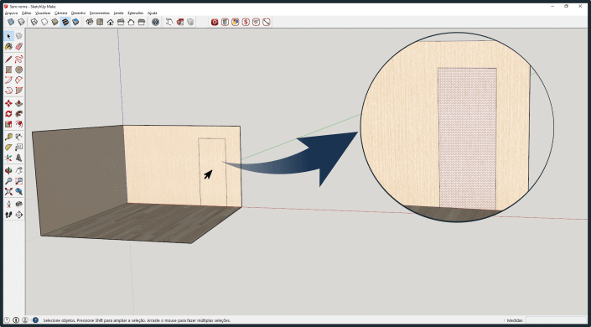Viewport: 591px width, 327px height.
Task: Select the Text label tool
Action: [x=18, y=147]
